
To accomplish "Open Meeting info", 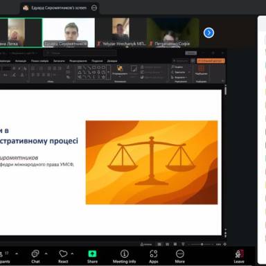I will 124,256.
